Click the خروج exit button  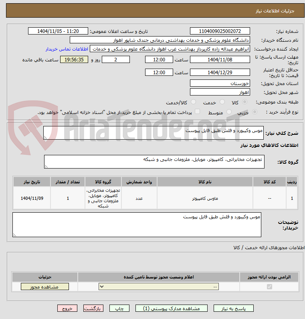pyautogui.click(x=67, y=309)
